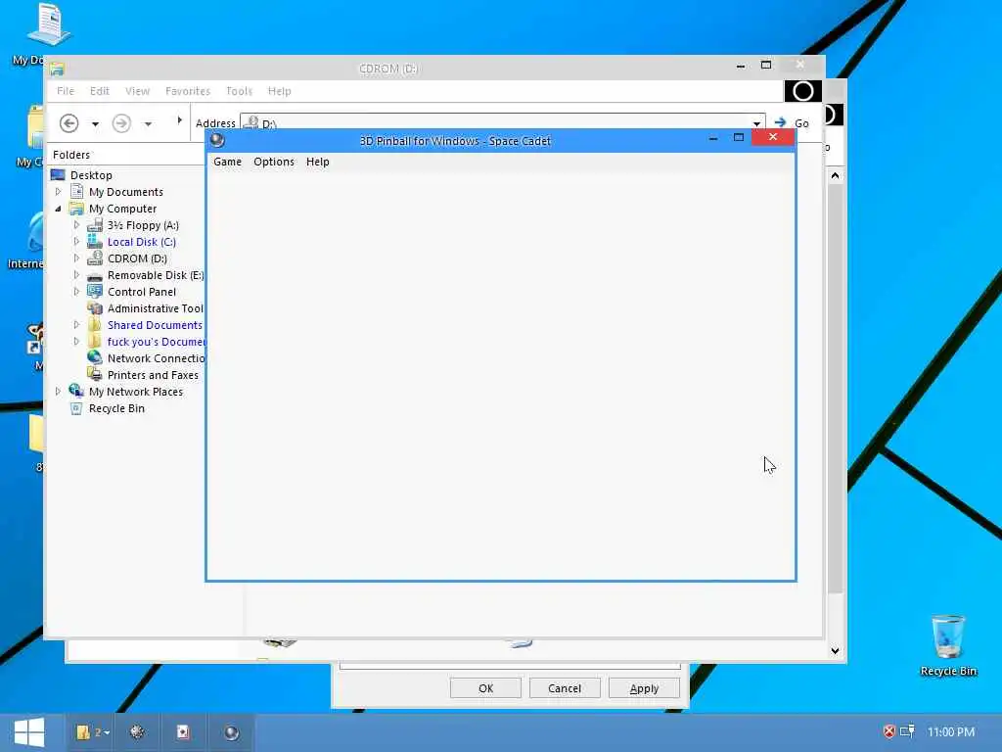Click the Go button next to Address bar
The image size is (1002, 752).
pos(792,122)
